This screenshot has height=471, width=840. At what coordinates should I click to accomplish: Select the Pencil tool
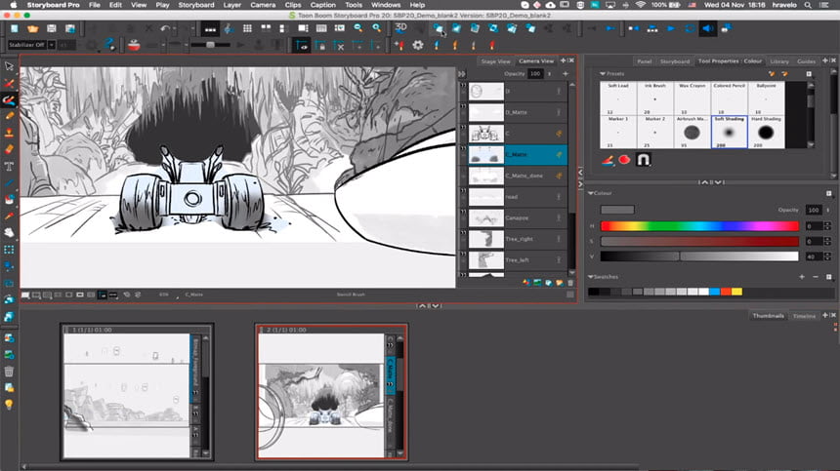click(9, 116)
